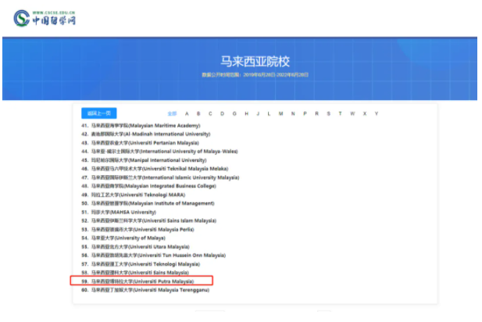Image resolution: width=482 pixels, height=322 pixels.
Task: Filter the list by letter D
Action: (222, 113)
